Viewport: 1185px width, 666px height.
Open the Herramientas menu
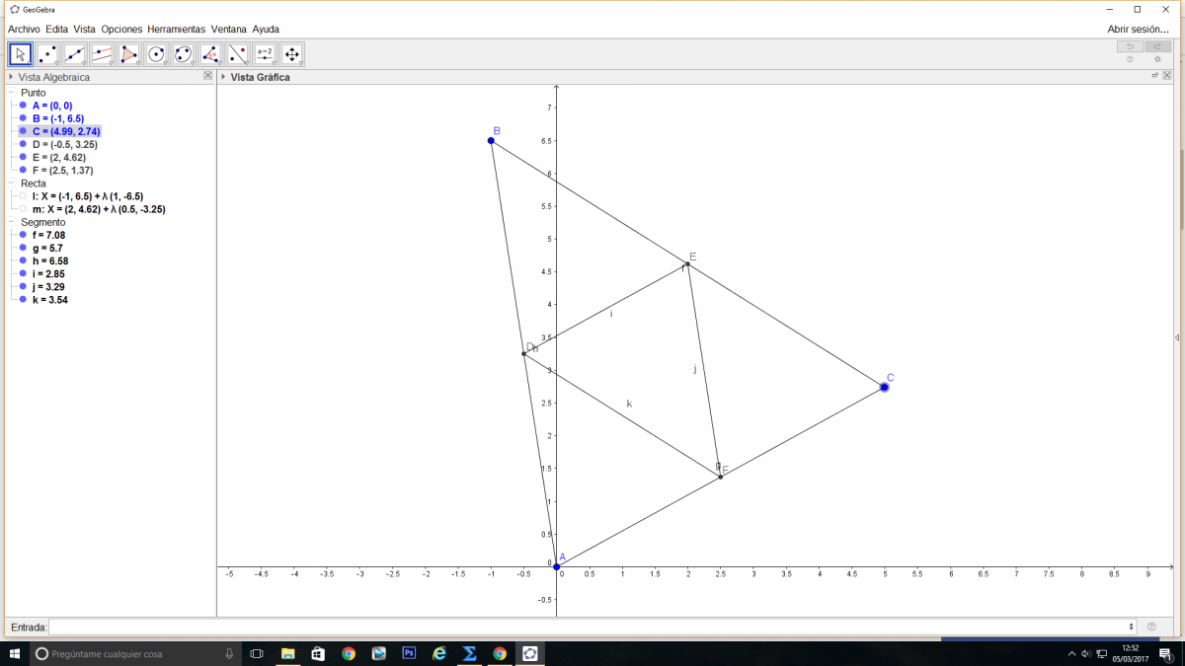click(x=176, y=30)
